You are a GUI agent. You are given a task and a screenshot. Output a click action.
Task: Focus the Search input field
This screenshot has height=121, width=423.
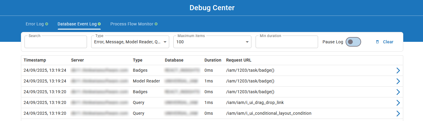56,42
